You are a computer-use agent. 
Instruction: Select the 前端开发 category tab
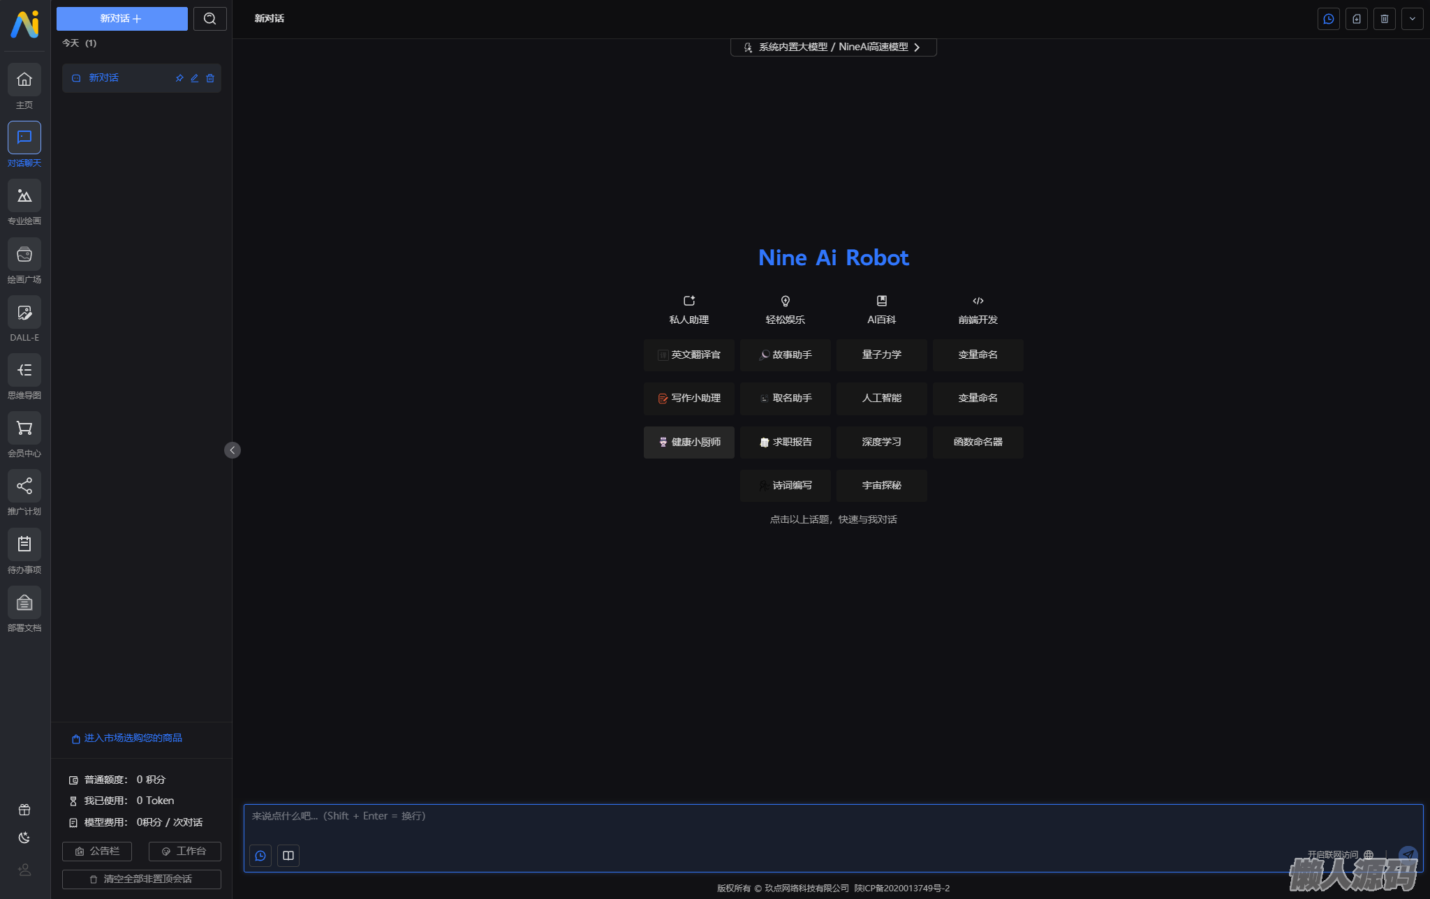[x=978, y=310]
